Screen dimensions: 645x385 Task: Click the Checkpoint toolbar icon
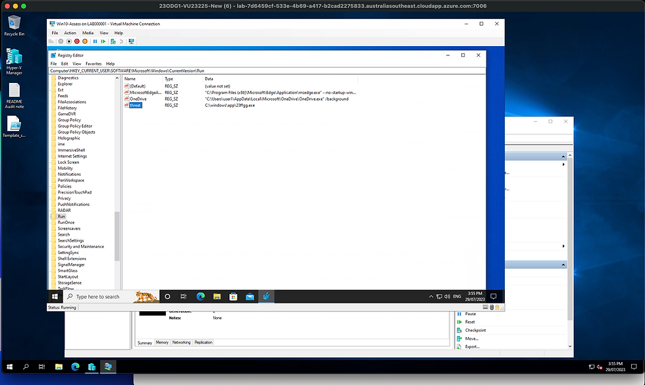pos(113,41)
